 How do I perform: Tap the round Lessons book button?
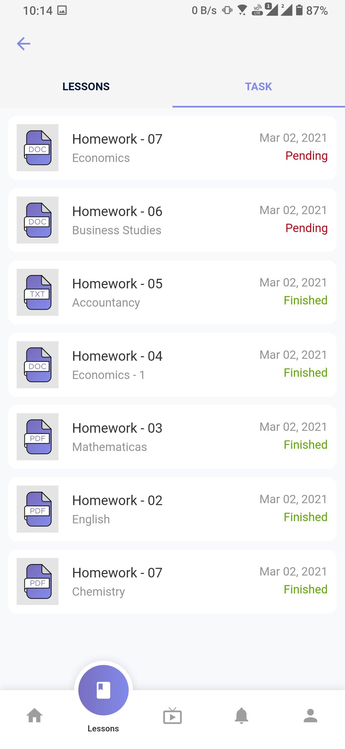point(103,690)
